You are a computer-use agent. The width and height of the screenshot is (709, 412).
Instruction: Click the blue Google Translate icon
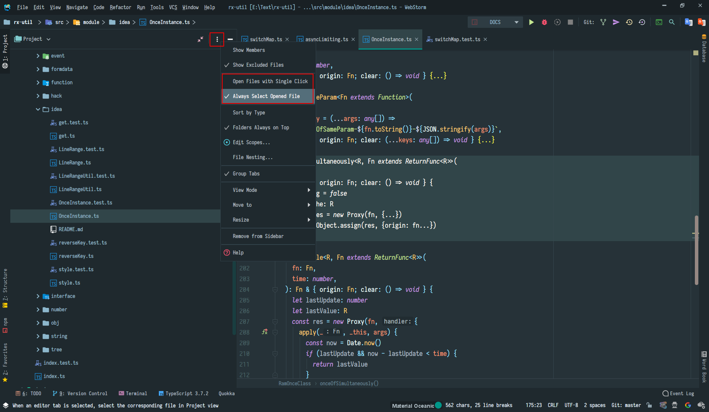pos(688,22)
